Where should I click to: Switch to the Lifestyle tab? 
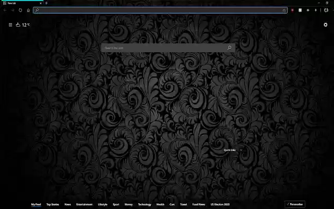click(x=102, y=204)
